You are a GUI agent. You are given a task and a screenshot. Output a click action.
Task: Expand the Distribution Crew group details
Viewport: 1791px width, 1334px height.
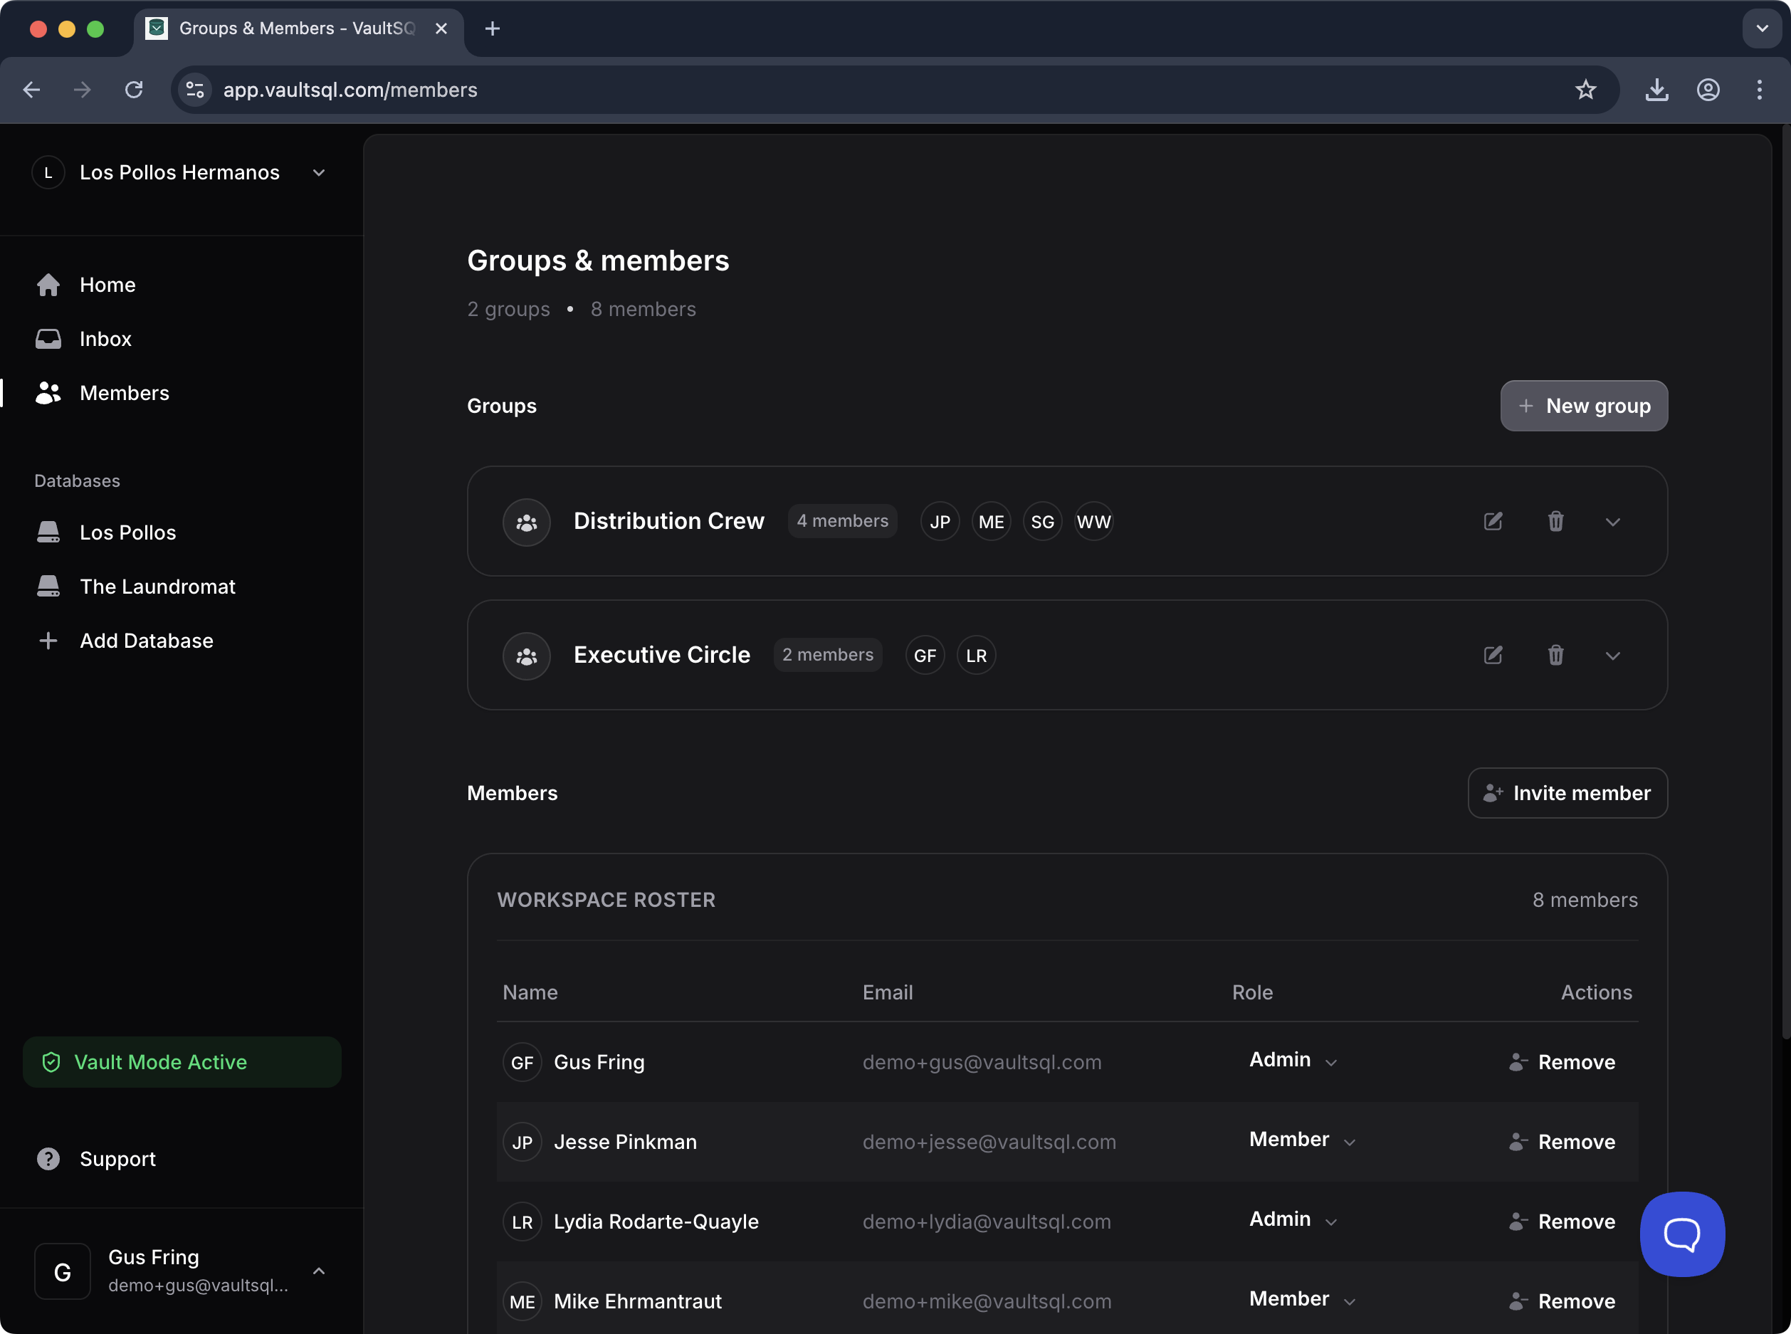1612,522
